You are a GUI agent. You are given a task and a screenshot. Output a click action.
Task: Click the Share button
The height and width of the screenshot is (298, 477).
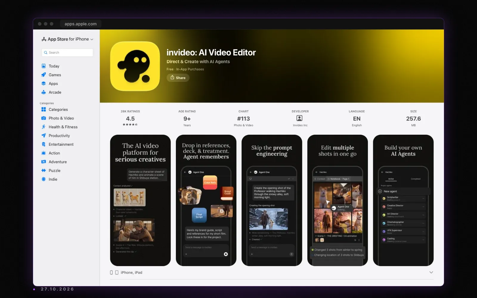(178, 78)
